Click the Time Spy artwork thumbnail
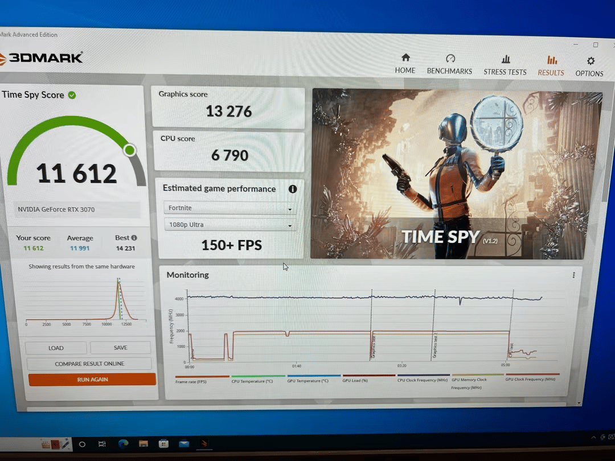 (456, 175)
